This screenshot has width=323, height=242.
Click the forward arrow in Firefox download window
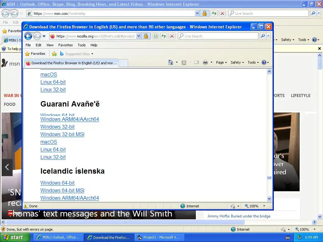click(37, 36)
